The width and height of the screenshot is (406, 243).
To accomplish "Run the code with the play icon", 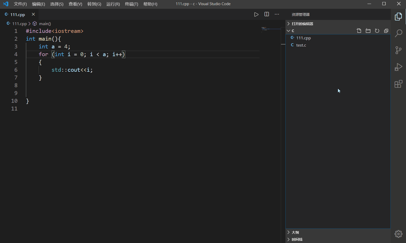I will click(256, 14).
